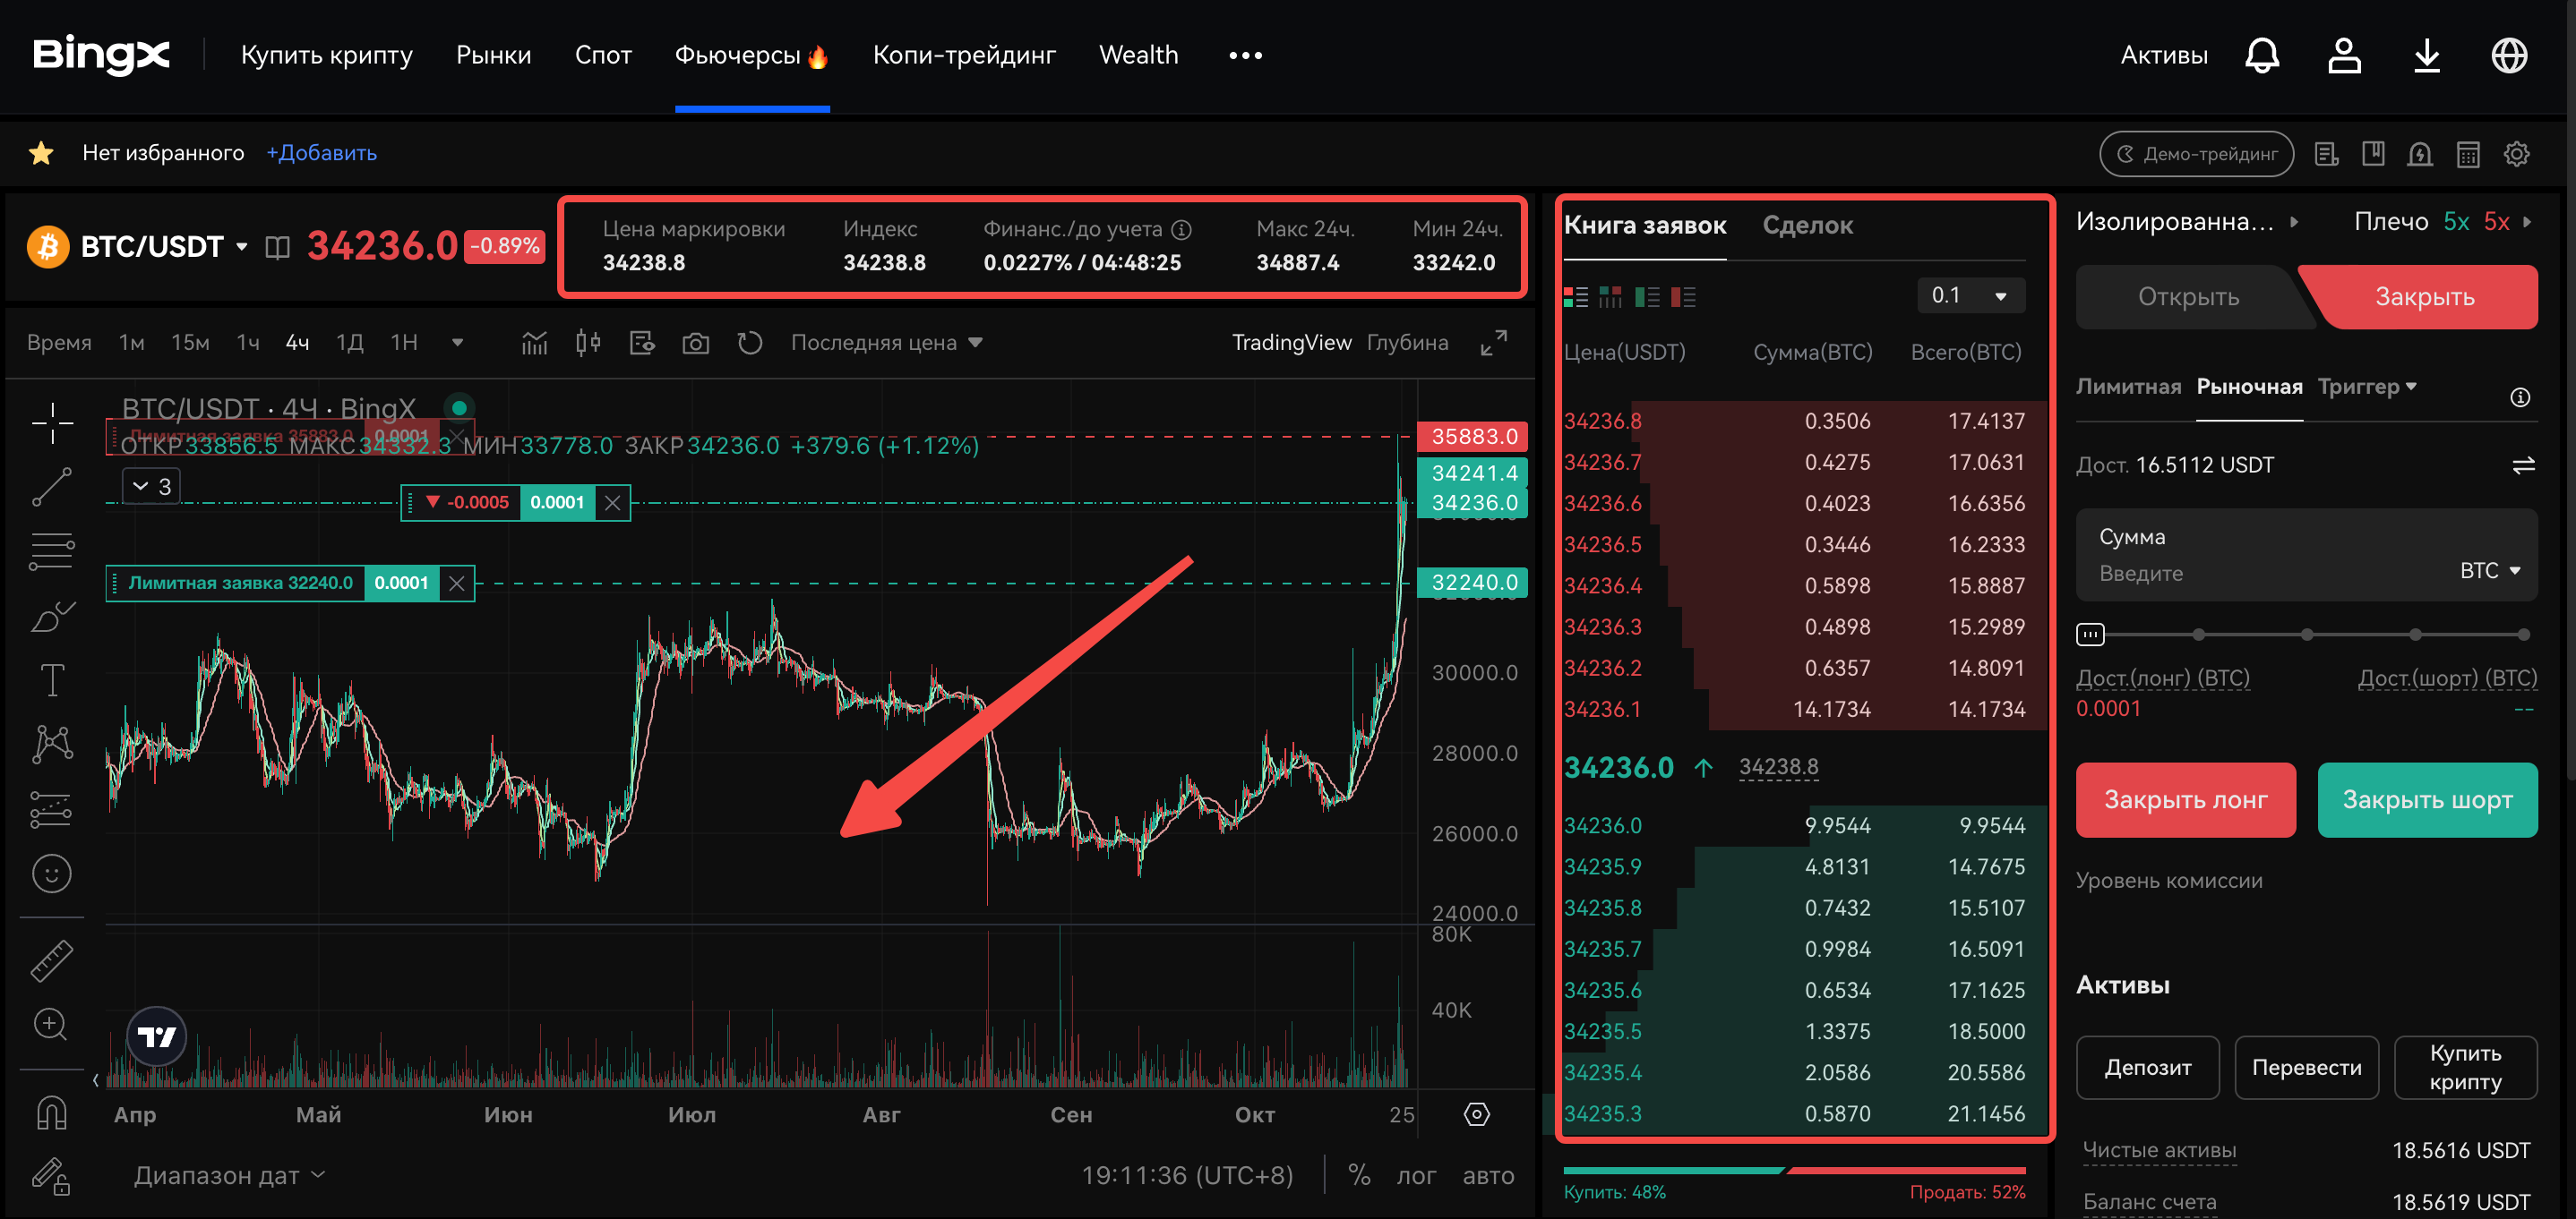Open the calculator icon
This screenshot has height=1219, width=2576.
(x=2468, y=154)
